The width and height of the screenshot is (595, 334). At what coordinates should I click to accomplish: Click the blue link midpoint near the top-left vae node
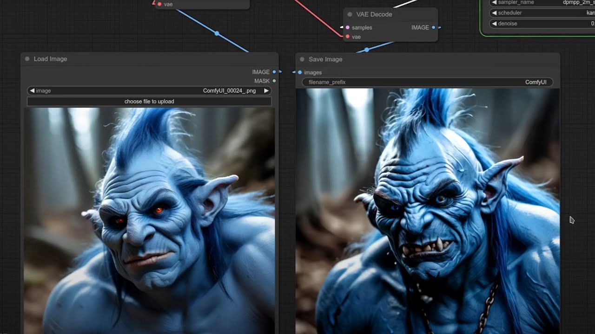tap(217, 33)
